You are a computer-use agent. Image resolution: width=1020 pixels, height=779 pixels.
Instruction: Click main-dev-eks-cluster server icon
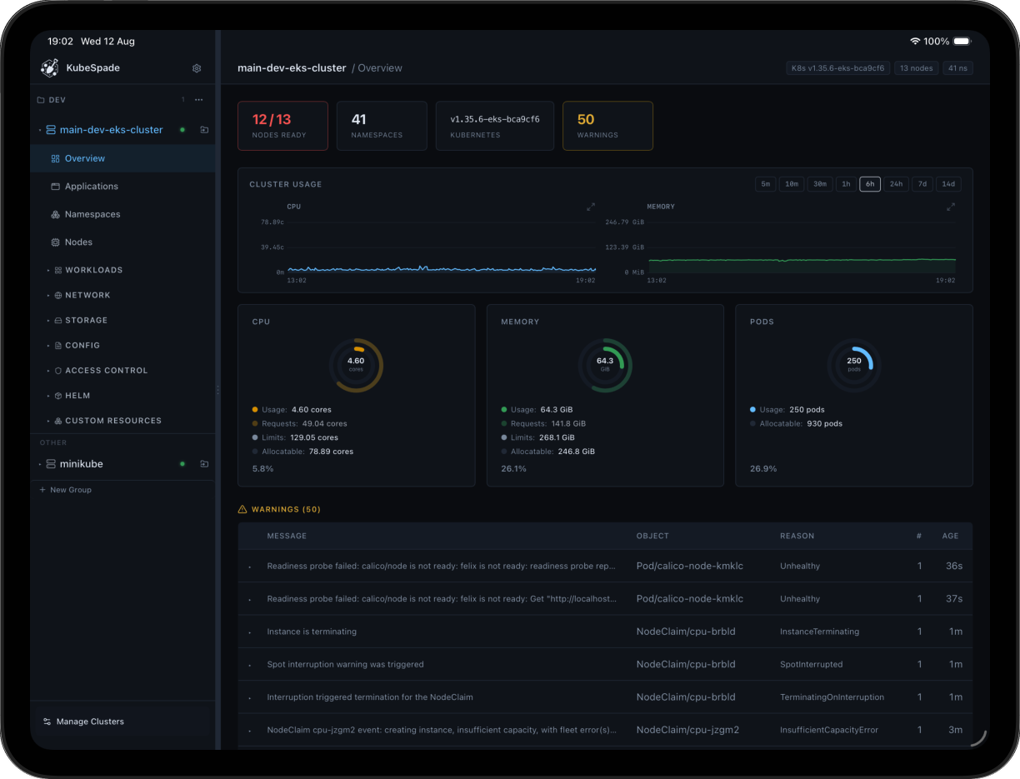point(51,130)
